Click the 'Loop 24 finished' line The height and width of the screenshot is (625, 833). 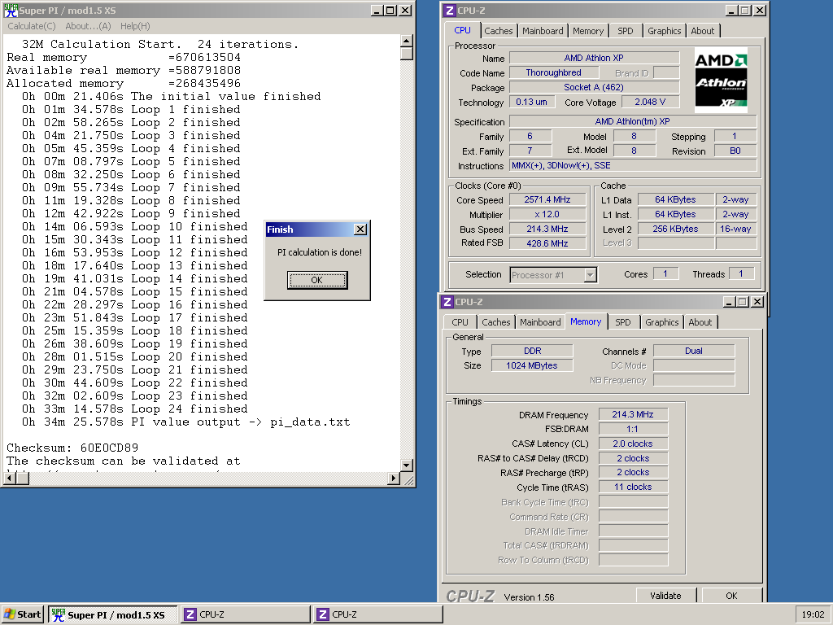click(134, 409)
